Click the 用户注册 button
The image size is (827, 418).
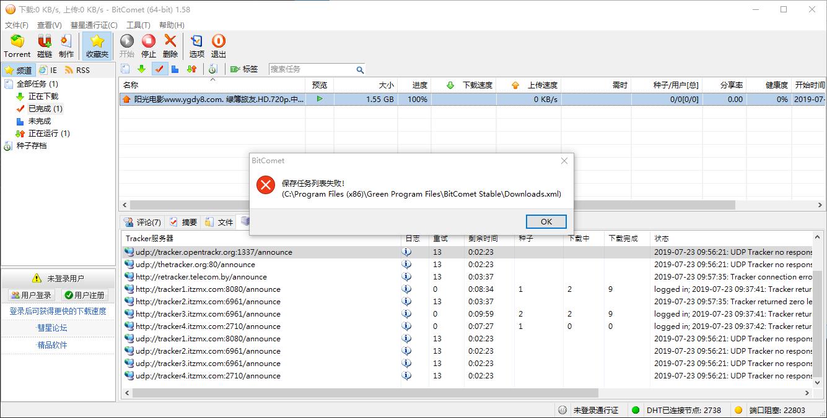click(x=85, y=295)
